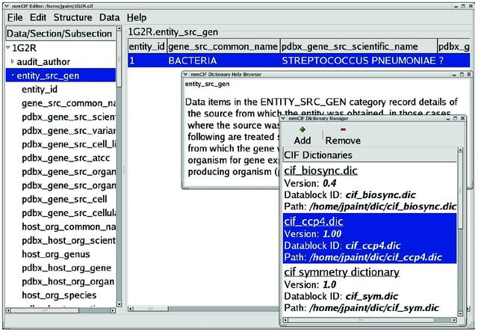The image size is (478, 332).
Task: Click table horizontal scrollbar left arrow
Action: pyautogui.click(x=130, y=309)
